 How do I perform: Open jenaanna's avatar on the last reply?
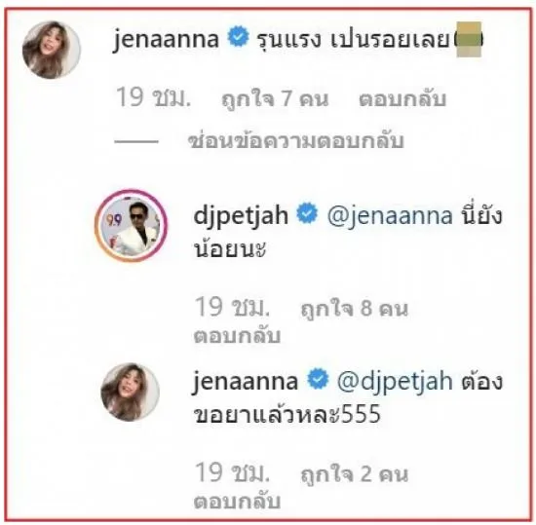pos(130,393)
